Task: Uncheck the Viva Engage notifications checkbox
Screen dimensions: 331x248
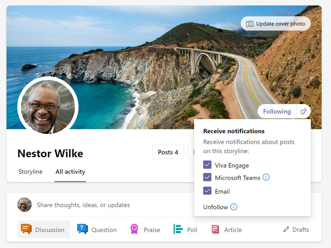Action: (x=207, y=165)
